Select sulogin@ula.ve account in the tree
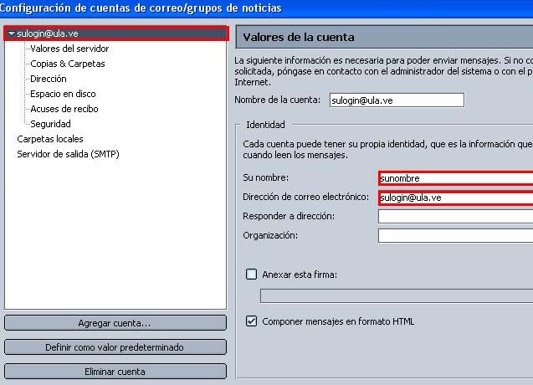The image size is (533, 385). pos(46,33)
